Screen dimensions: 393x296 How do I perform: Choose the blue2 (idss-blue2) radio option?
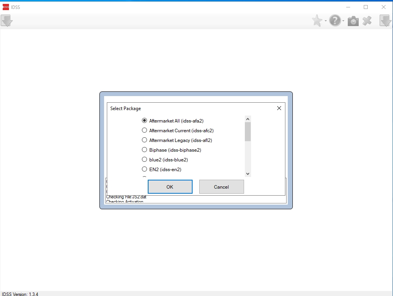click(145, 159)
